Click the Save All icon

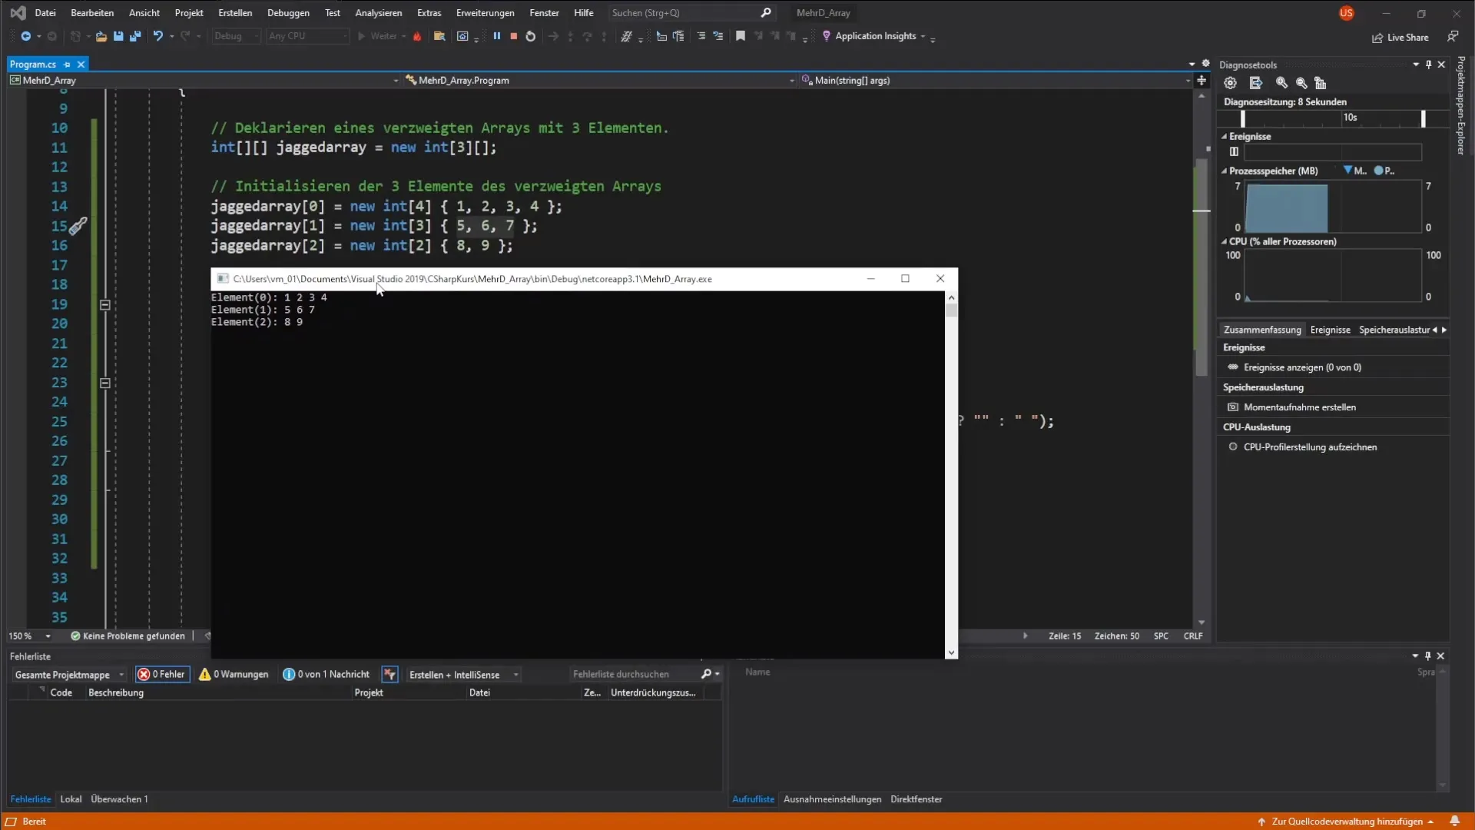click(x=135, y=36)
